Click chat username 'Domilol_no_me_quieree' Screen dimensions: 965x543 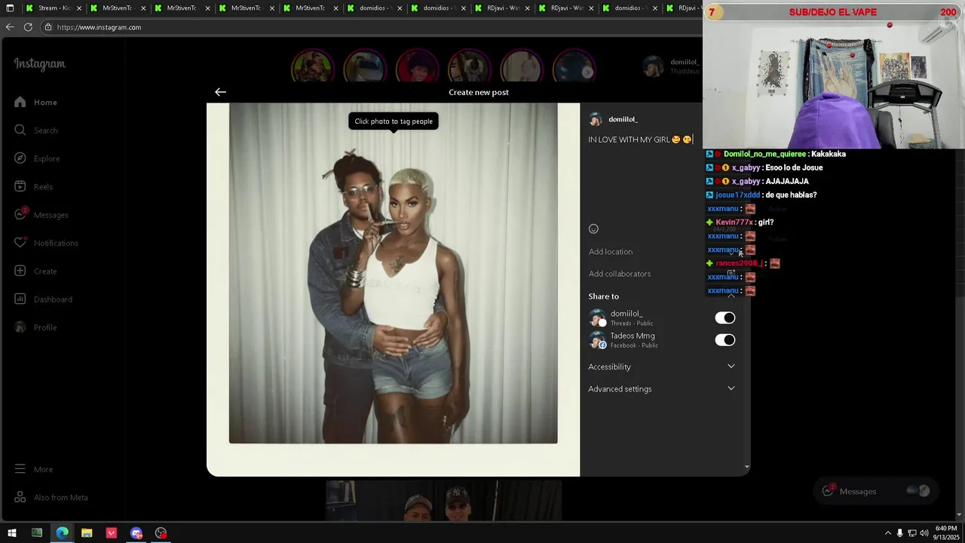click(764, 155)
